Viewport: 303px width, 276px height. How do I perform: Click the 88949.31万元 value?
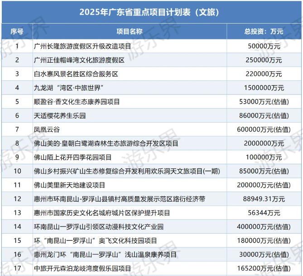coord(264,199)
